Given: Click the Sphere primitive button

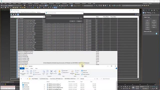Looking at the screenshot, I should click(x=147, y=22).
